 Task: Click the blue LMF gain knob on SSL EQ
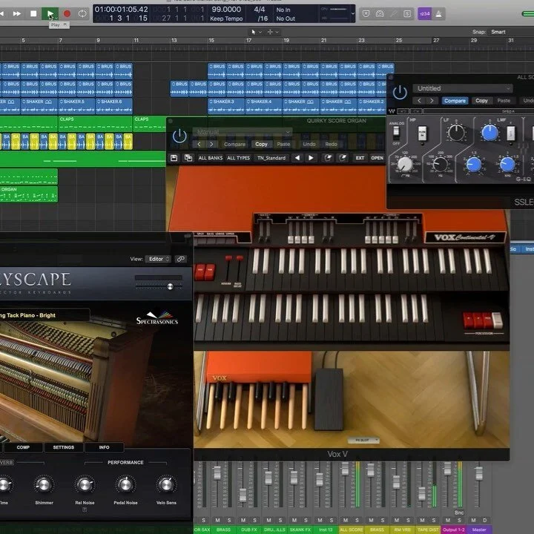[x=489, y=133]
